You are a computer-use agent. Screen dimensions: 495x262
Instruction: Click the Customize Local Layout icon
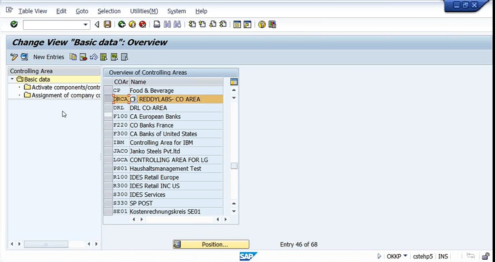click(x=272, y=25)
